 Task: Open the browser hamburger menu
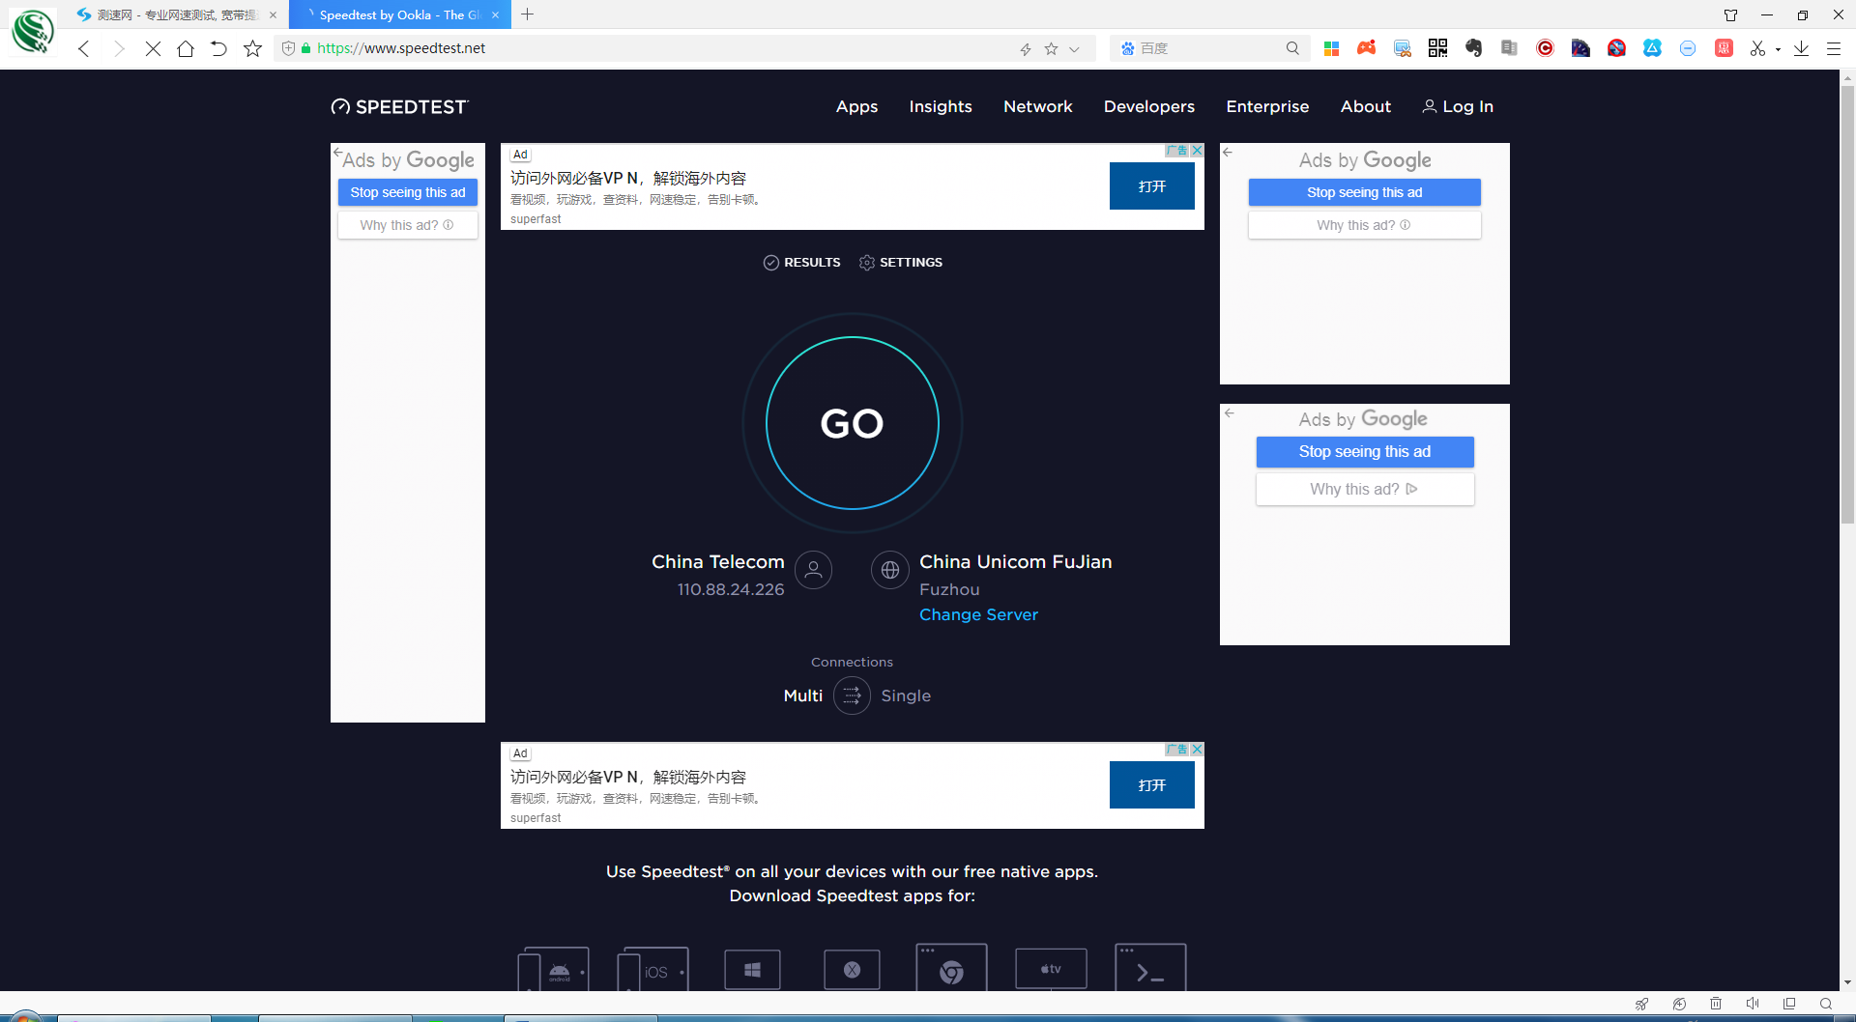pyautogui.click(x=1833, y=48)
